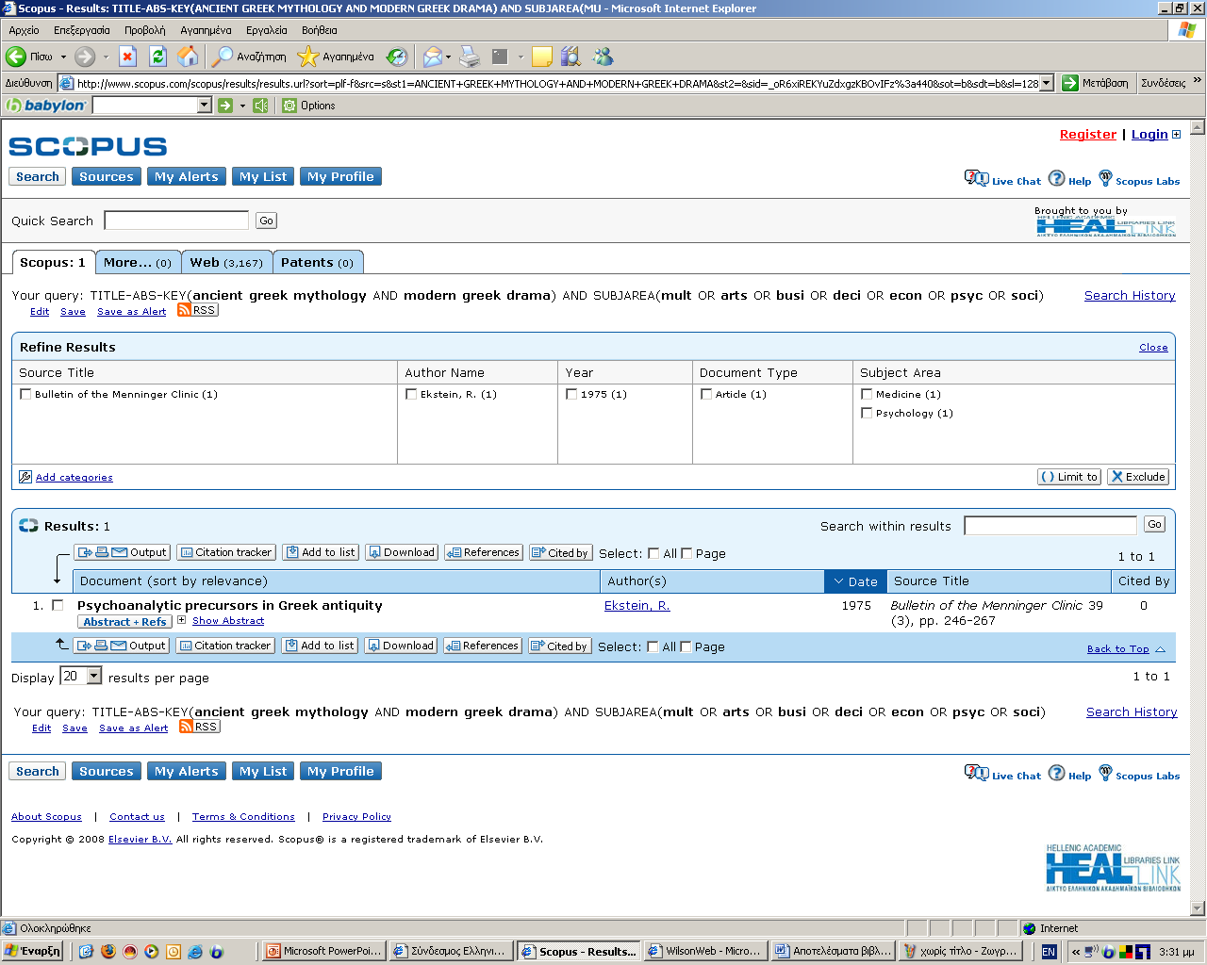Open Ekstein, R. author link
Screen dimensions: 1207x965
(637, 605)
